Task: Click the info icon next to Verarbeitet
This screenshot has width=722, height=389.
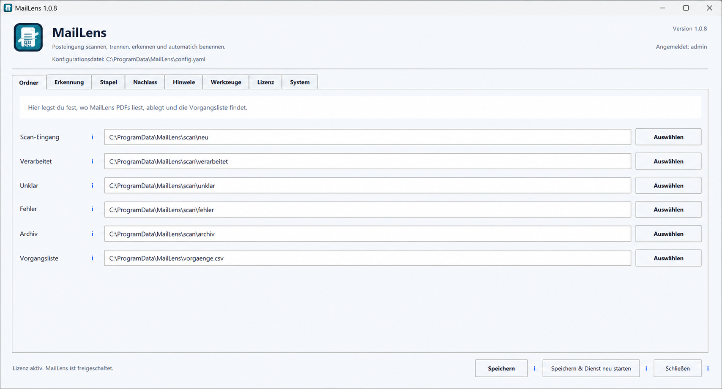Action: [92, 161]
